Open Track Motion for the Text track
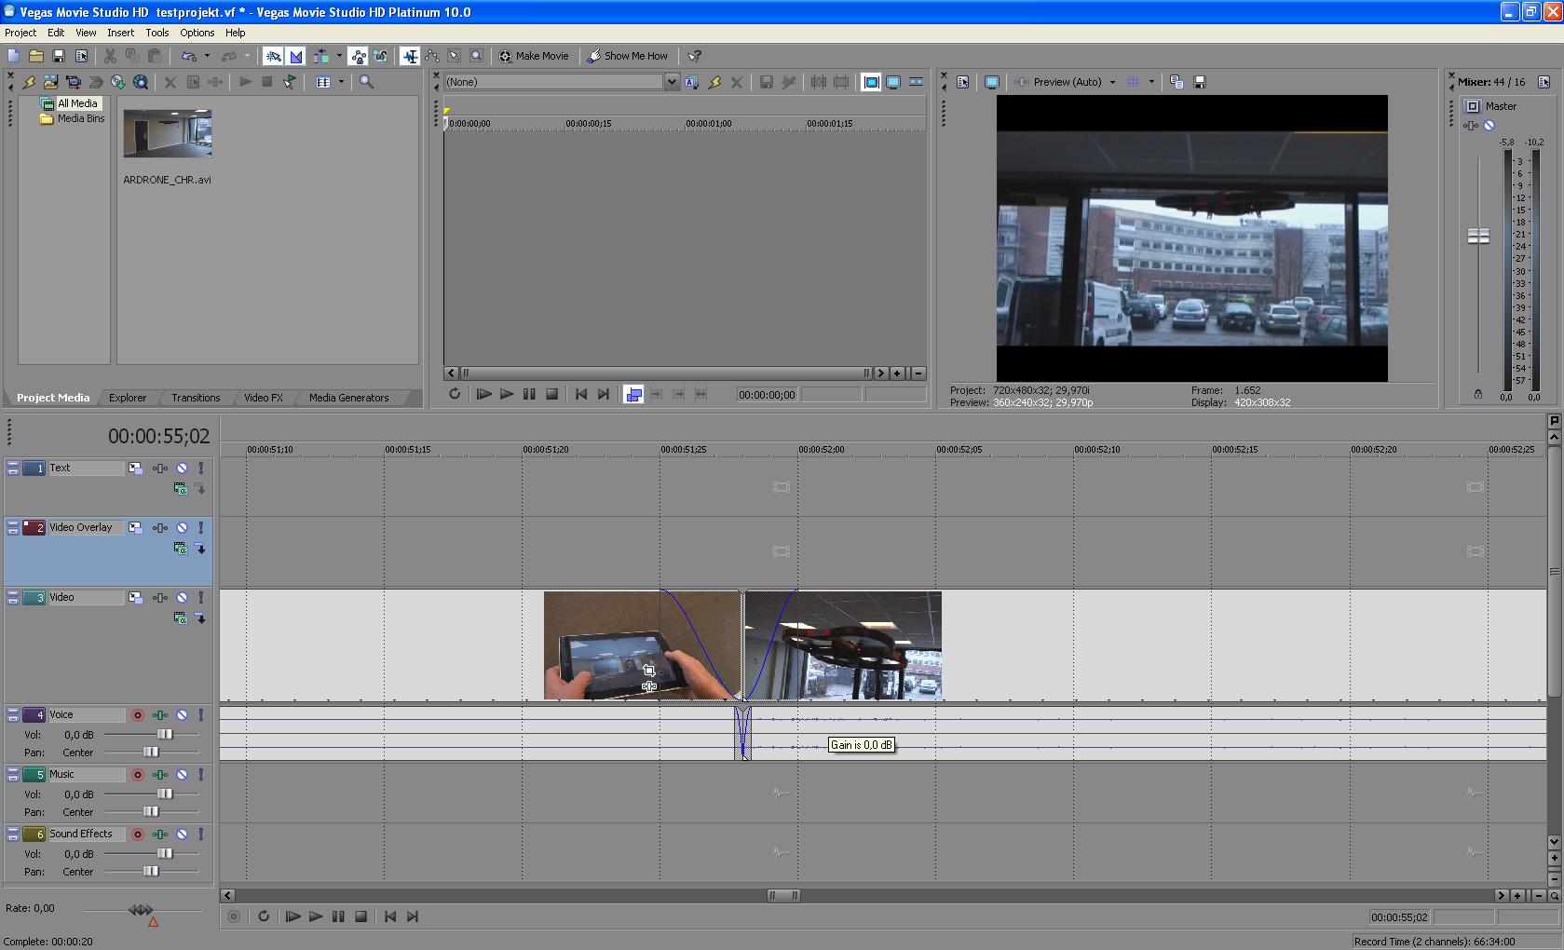Screen dimensions: 1564x950 (136, 468)
